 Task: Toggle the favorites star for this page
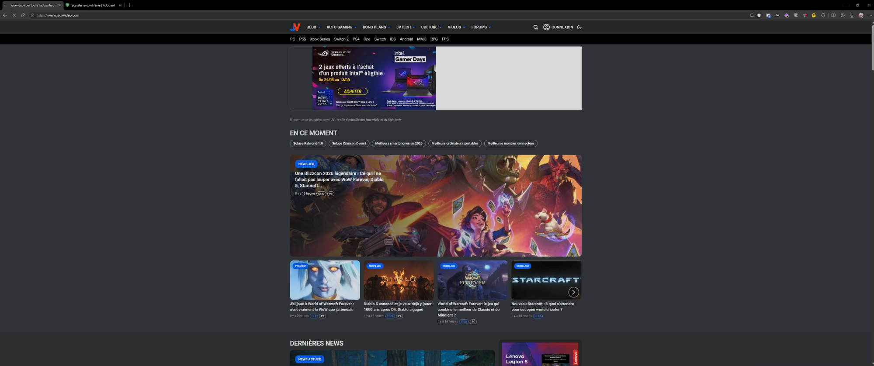(x=759, y=15)
